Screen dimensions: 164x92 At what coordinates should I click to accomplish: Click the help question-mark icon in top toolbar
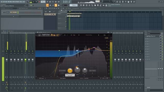[126, 2]
